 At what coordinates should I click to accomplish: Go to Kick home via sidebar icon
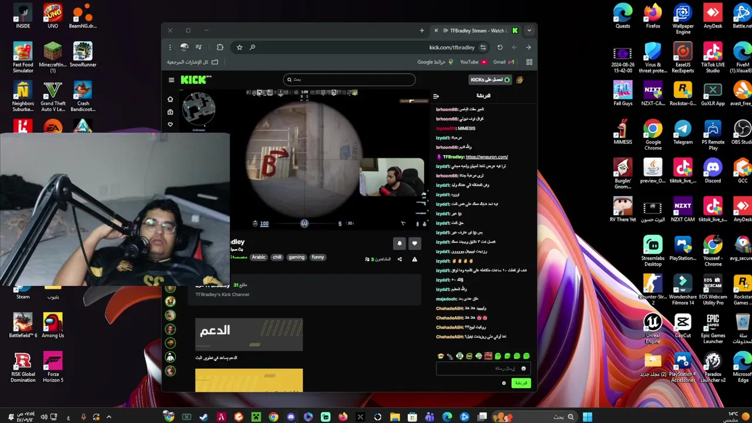click(x=170, y=99)
